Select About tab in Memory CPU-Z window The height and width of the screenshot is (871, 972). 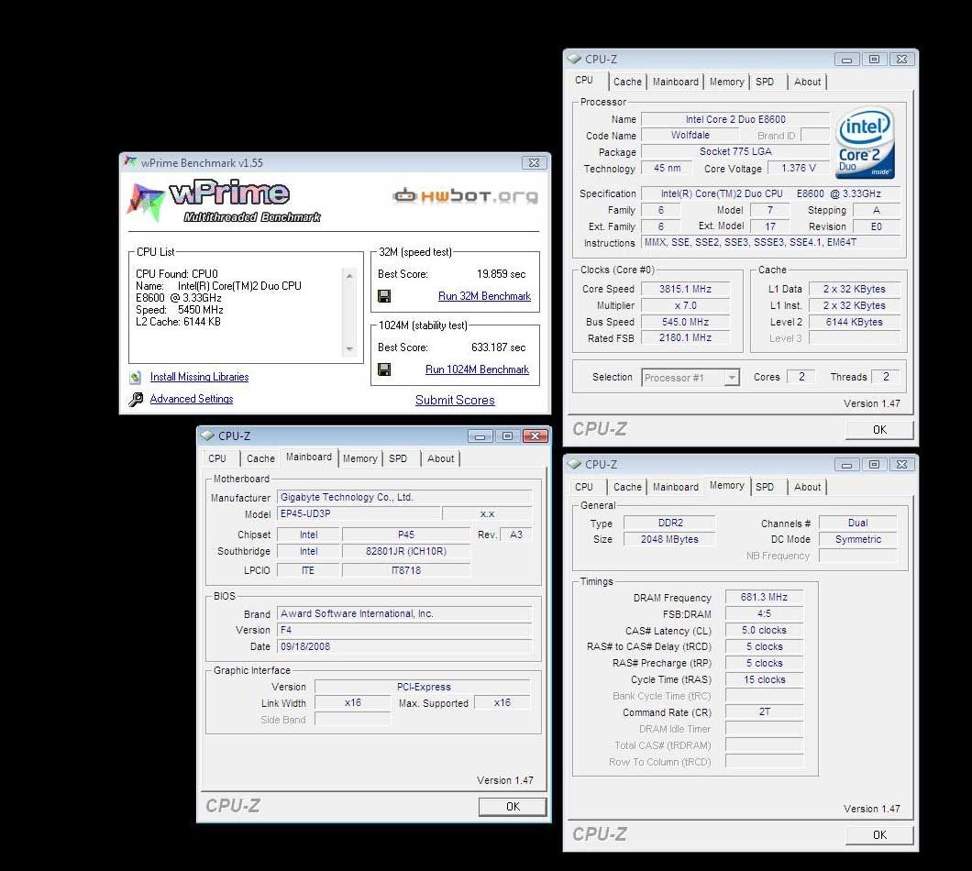tap(807, 487)
